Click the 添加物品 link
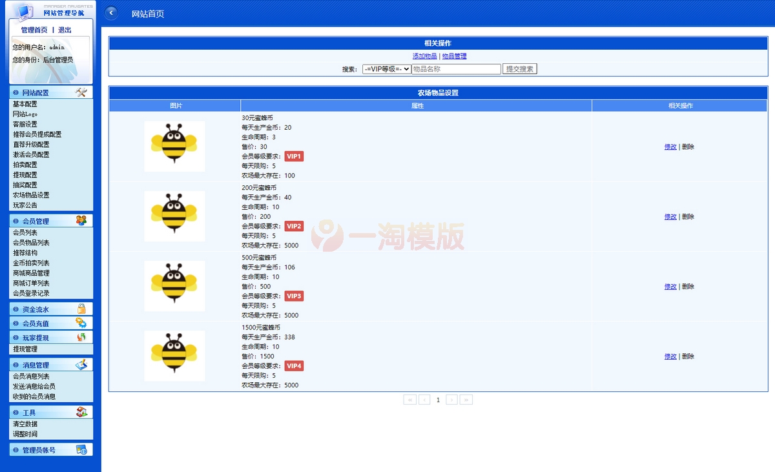 click(424, 56)
